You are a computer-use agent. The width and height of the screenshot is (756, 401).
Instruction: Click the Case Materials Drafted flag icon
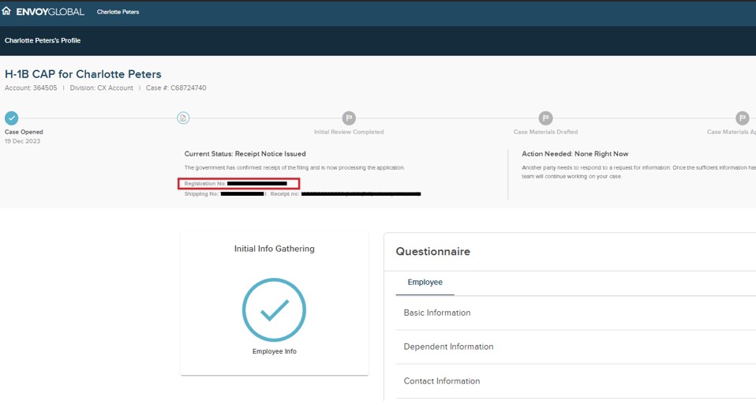pos(545,118)
